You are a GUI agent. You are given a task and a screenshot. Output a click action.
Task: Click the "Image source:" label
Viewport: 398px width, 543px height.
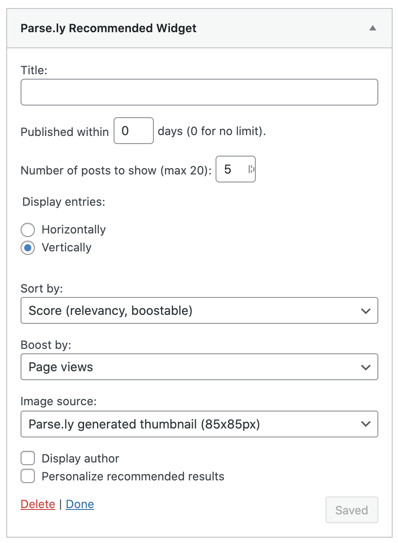pyautogui.click(x=59, y=402)
